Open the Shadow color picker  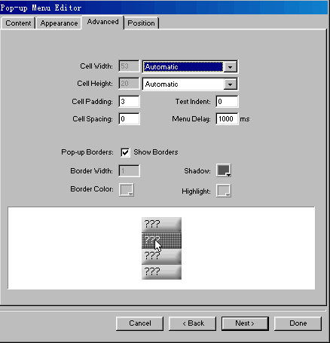(224, 170)
